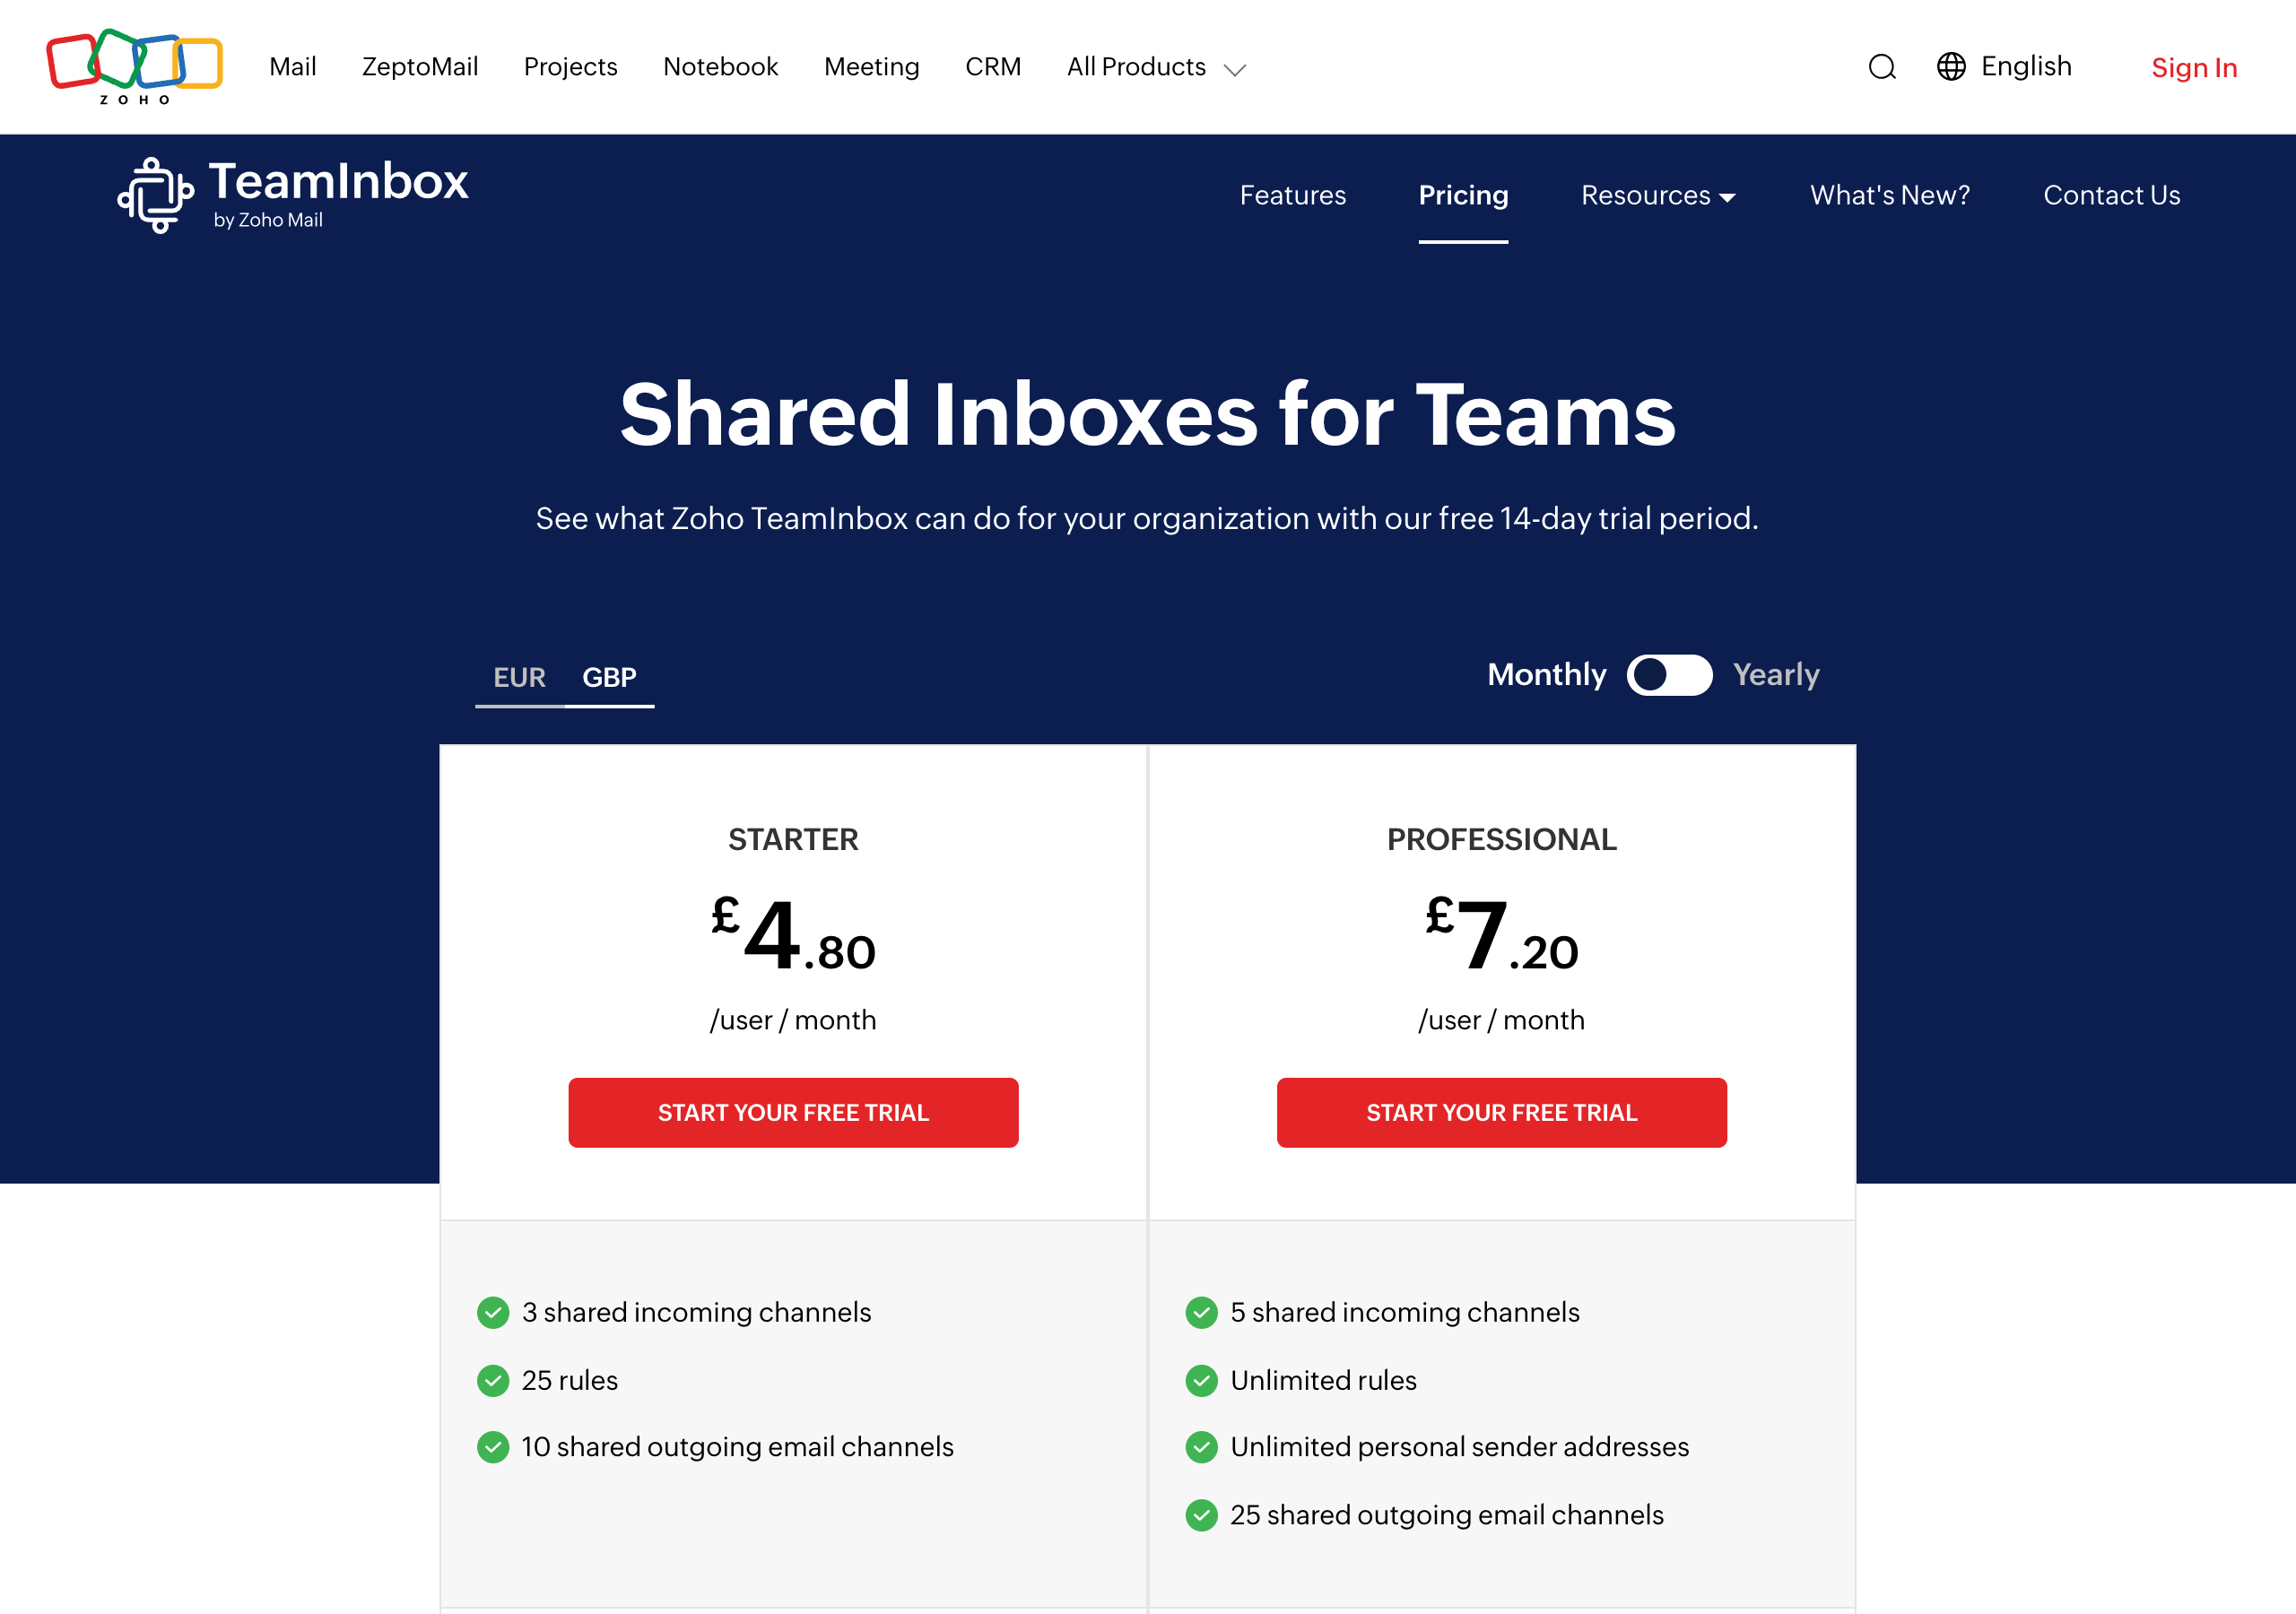
Task: Open the Features page
Action: pos(1292,195)
